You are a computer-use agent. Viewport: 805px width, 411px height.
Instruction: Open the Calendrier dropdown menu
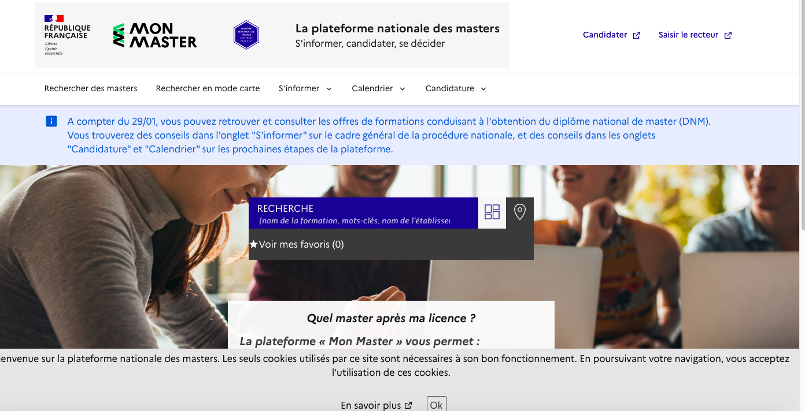click(x=378, y=88)
